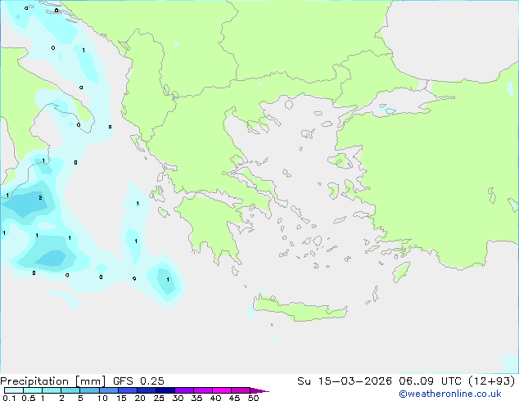The height and width of the screenshot is (401, 519).
Task: Pick the 30–35 mm purple legend swatch
Action: (183, 390)
